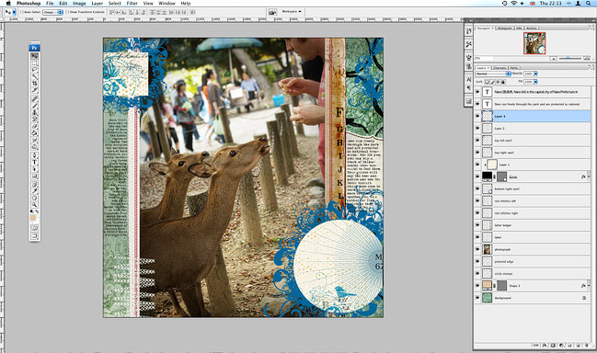Open the Brushes panel dock icon
597x353 pixels.
469,58
